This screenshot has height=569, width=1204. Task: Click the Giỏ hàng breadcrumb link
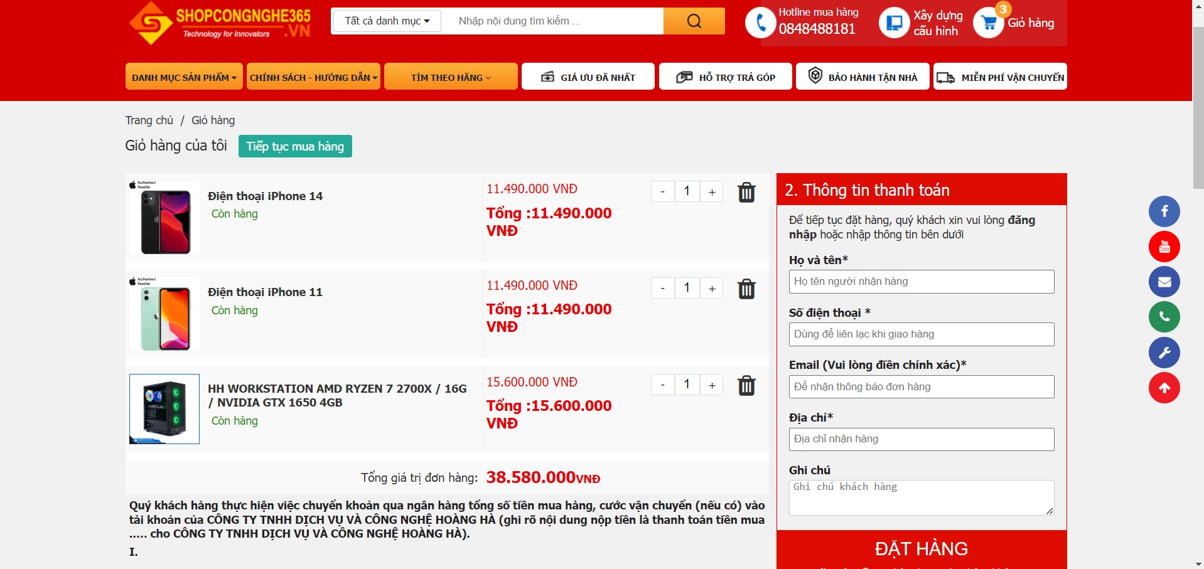[x=213, y=120]
